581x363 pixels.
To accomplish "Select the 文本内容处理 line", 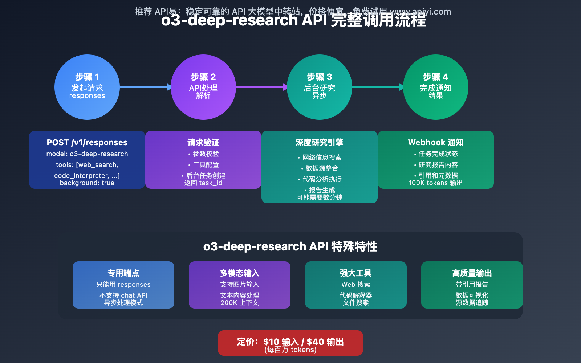I will [x=240, y=295].
